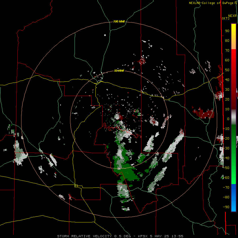Pick the gray zero-velocity segment of color bar
This screenshot has width=238, height=238.
point(234,117)
